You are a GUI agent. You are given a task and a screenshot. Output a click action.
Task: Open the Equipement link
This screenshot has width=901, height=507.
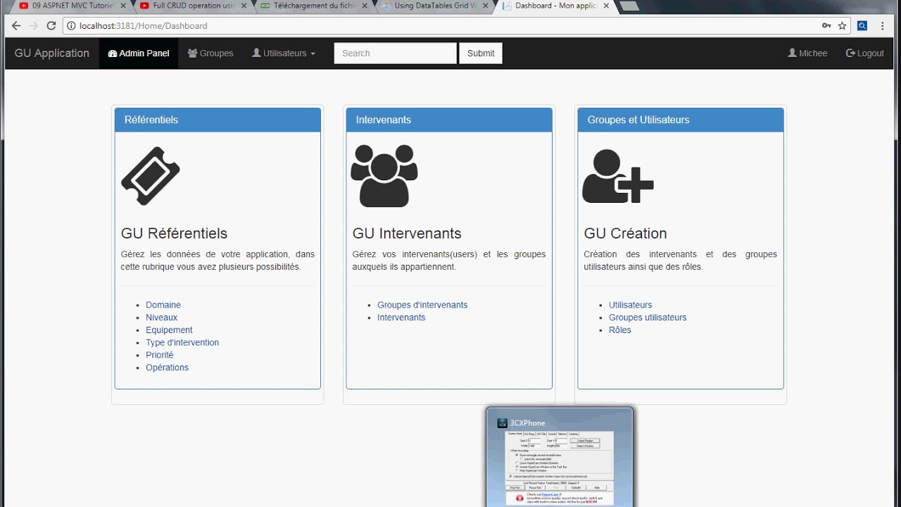[169, 330]
